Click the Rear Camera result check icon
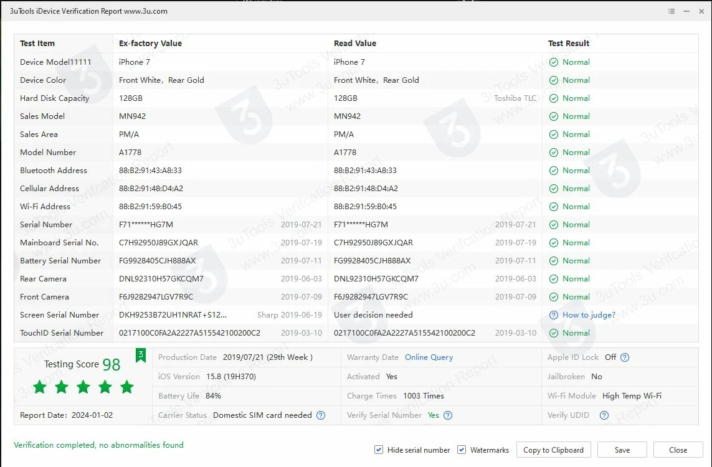 click(554, 279)
